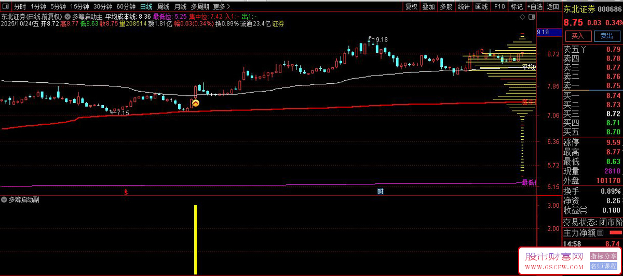
Task: Click the ¥ icon next to 卖五
Action: (x=583, y=49)
